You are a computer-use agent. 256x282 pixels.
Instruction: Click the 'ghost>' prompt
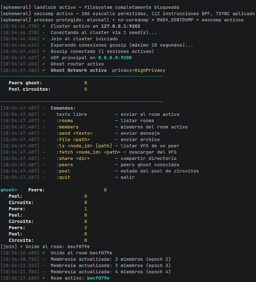click(x=9, y=190)
